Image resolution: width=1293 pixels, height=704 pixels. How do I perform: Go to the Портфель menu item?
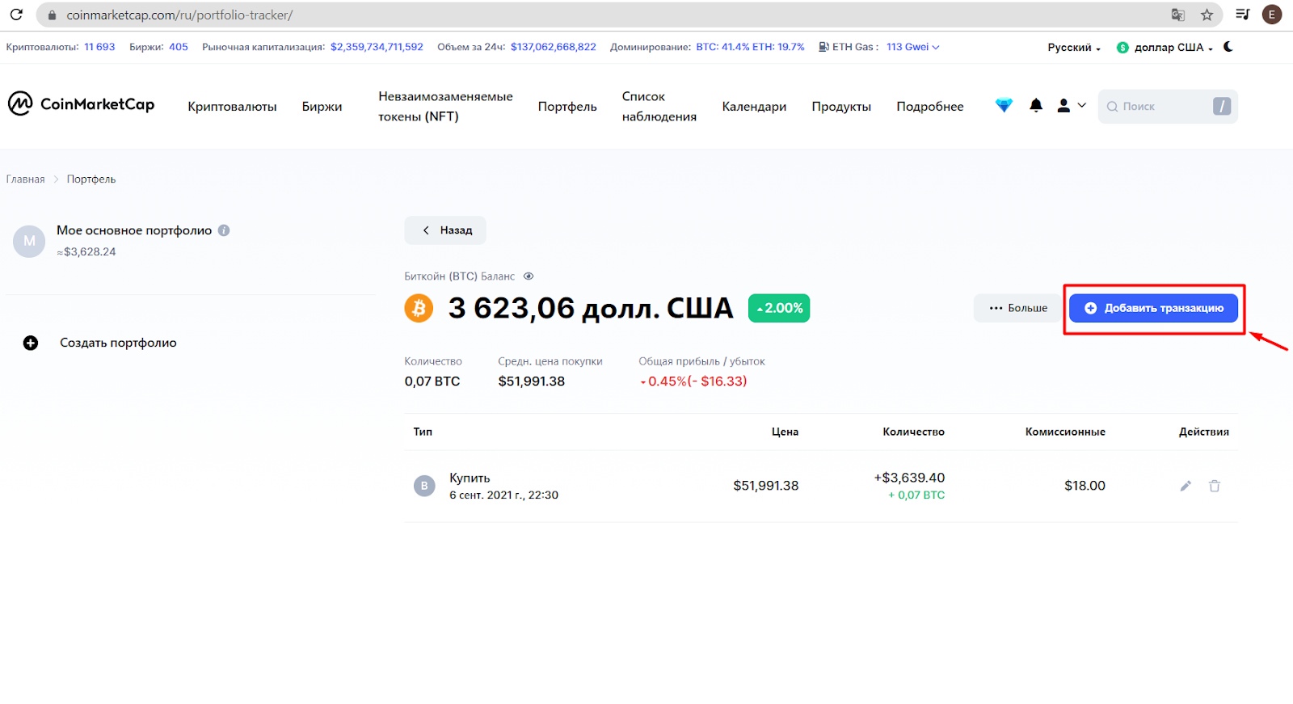(567, 107)
